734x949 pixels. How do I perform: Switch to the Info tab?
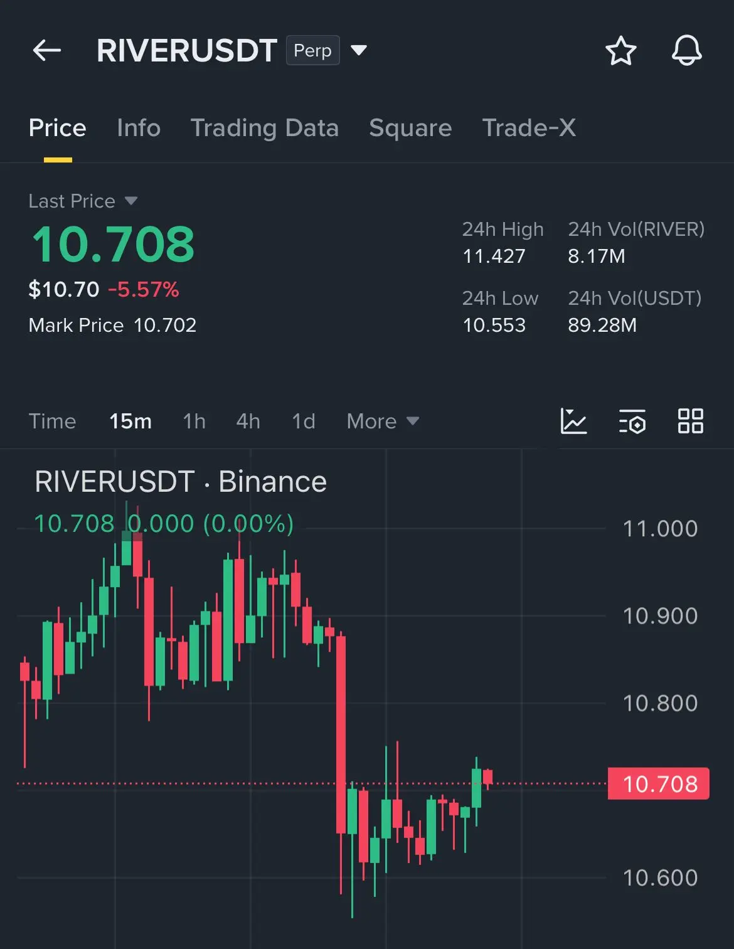pos(139,127)
